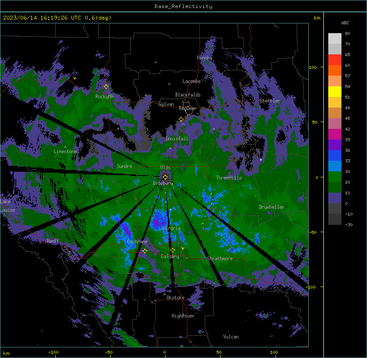Click the Strathmore label
The height and width of the screenshot is (358, 367).
pos(220,259)
